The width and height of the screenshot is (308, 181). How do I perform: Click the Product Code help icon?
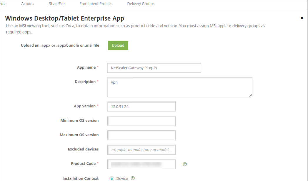pos(185,164)
